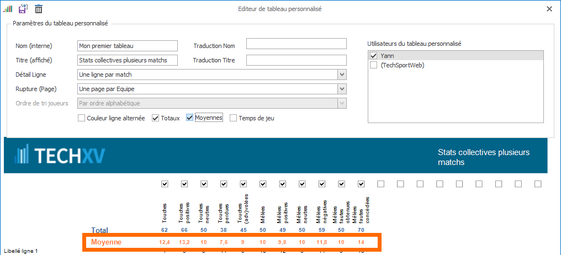Click the TECHXV logo in the banner
561x255 pixels.
(x=60, y=156)
